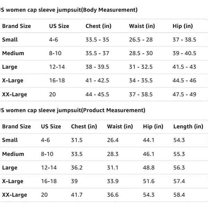The image size is (208, 208).
Task: Click the 31.5 chest product value
Action: (77, 140)
